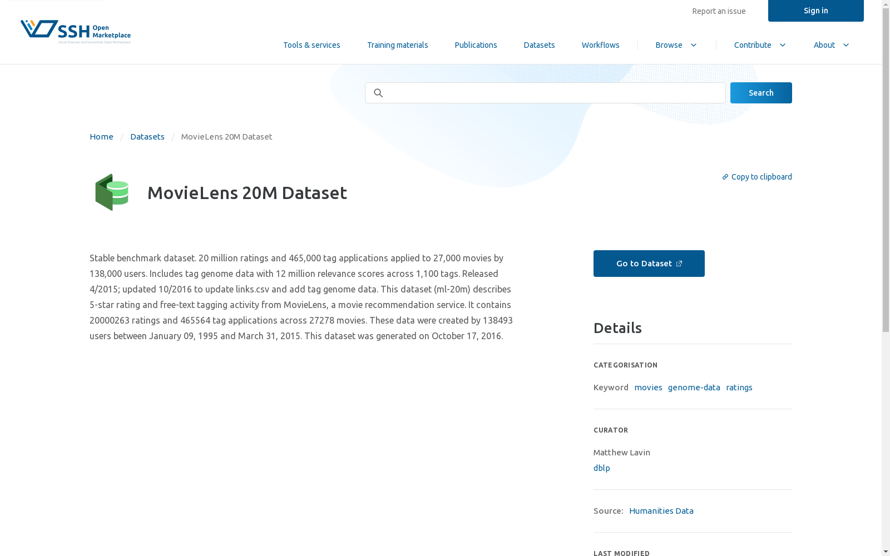Click the Details heading

click(x=617, y=328)
